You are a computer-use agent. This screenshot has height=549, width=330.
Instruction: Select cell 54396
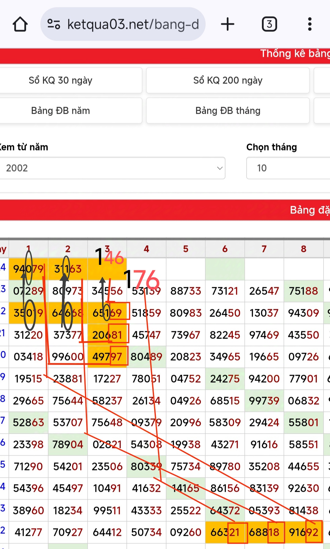pos(28,488)
